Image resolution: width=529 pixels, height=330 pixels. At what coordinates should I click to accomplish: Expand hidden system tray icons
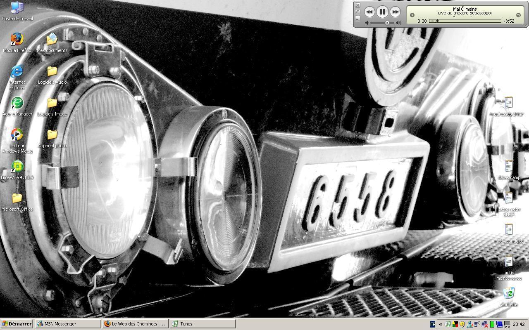coord(441,324)
